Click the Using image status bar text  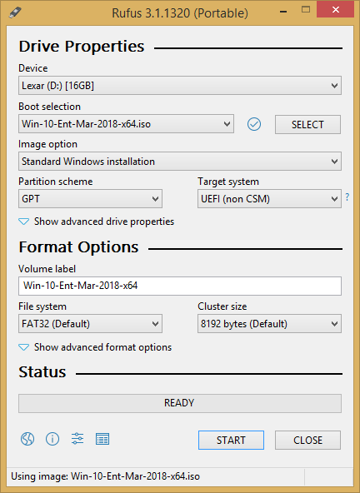coord(106,476)
